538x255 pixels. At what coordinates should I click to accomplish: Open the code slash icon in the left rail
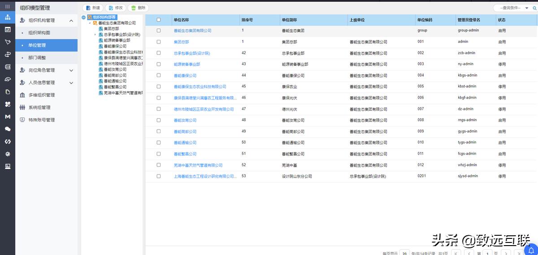[x=8, y=142]
